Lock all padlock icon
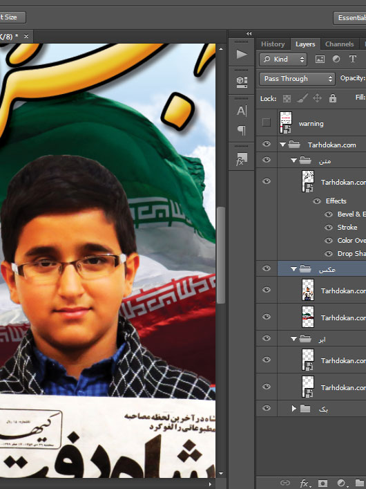Image resolution: width=366 pixels, height=489 pixels. tap(333, 98)
